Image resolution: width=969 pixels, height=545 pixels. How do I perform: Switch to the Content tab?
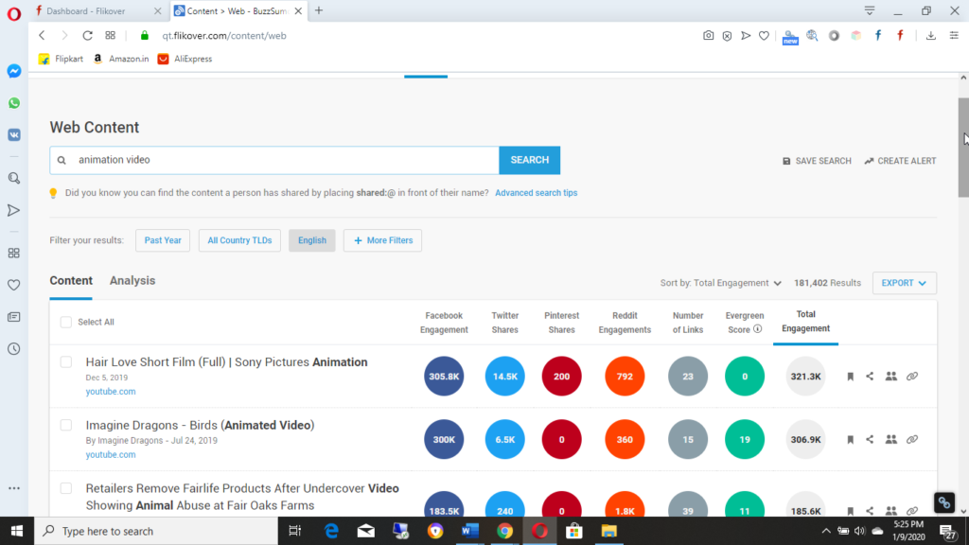click(x=71, y=280)
